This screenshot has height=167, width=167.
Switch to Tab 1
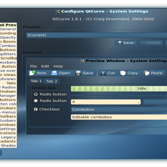pyautogui.click(x=36, y=81)
